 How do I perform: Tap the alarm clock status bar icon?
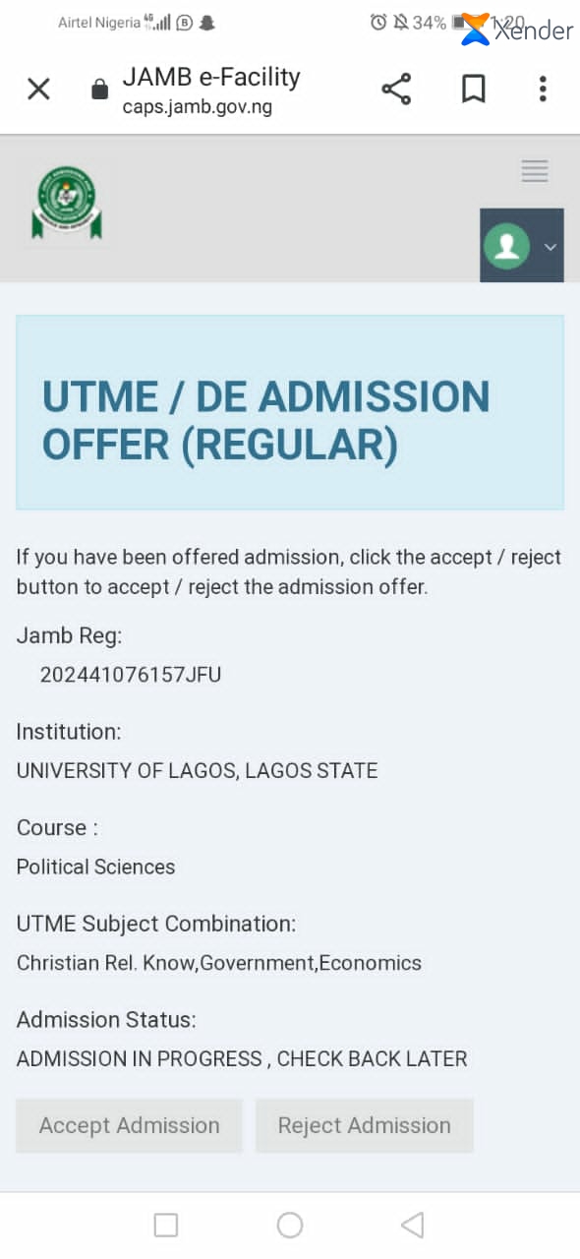(x=378, y=22)
